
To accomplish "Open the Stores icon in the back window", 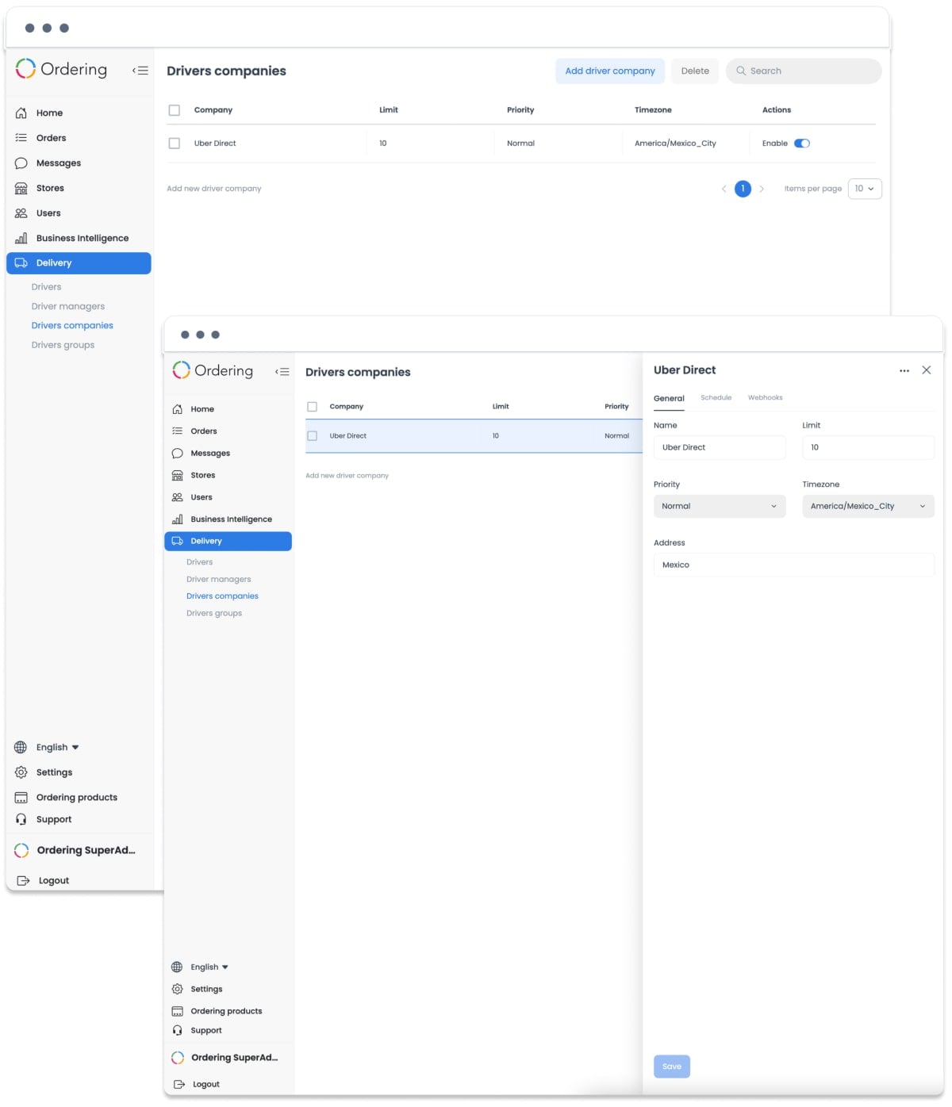I will (21, 188).
